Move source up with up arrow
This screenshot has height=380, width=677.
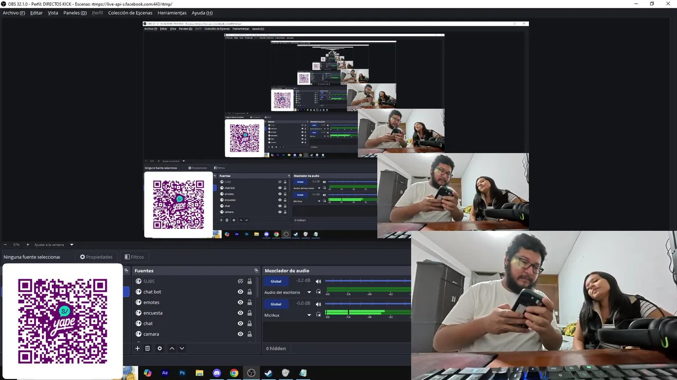tap(172, 348)
